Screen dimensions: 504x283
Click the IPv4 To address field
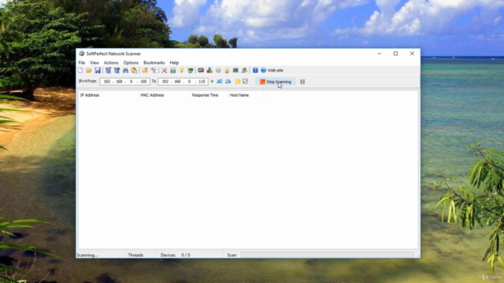[183, 82]
